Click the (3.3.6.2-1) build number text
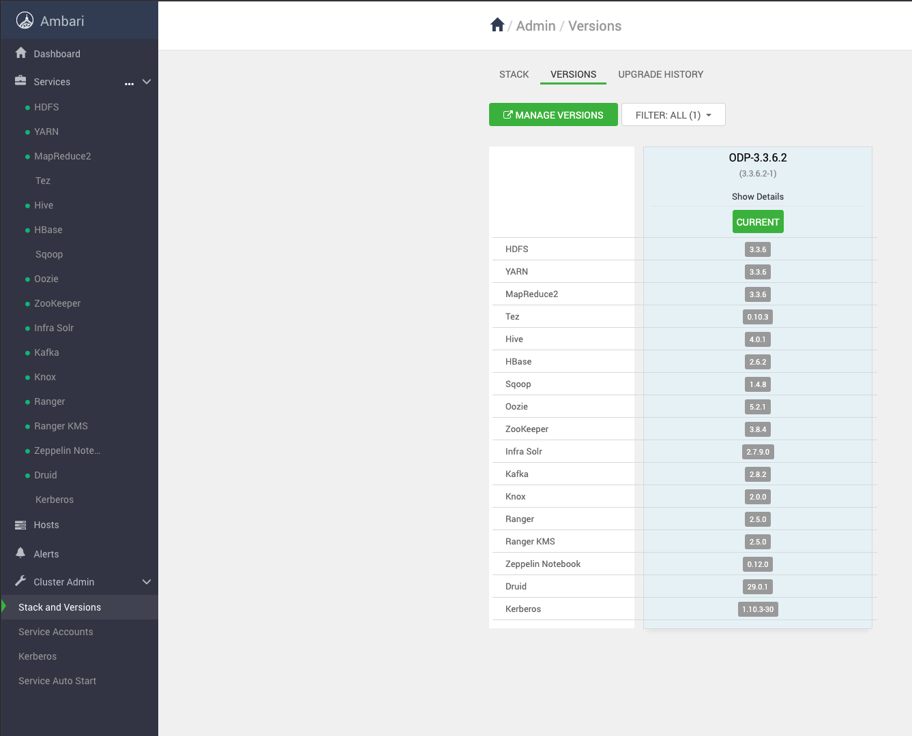Screen dimensions: 912x736 (758, 174)
